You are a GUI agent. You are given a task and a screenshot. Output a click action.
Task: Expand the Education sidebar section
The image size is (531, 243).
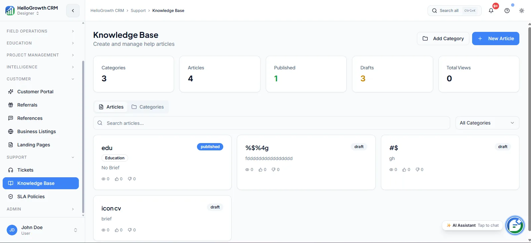click(41, 43)
